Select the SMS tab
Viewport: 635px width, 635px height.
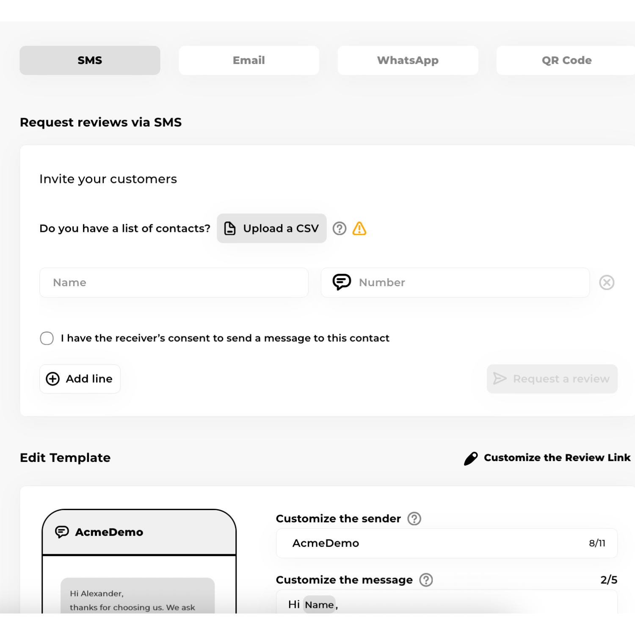[x=90, y=61]
